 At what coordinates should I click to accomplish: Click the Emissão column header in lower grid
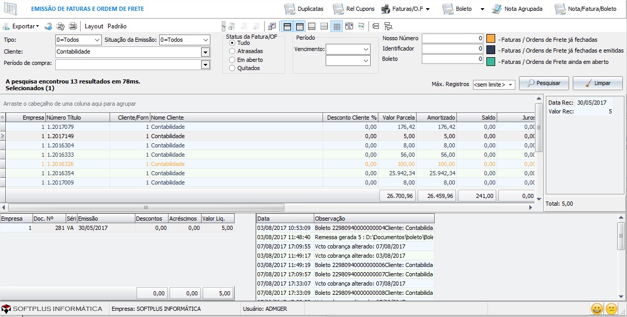point(105,219)
